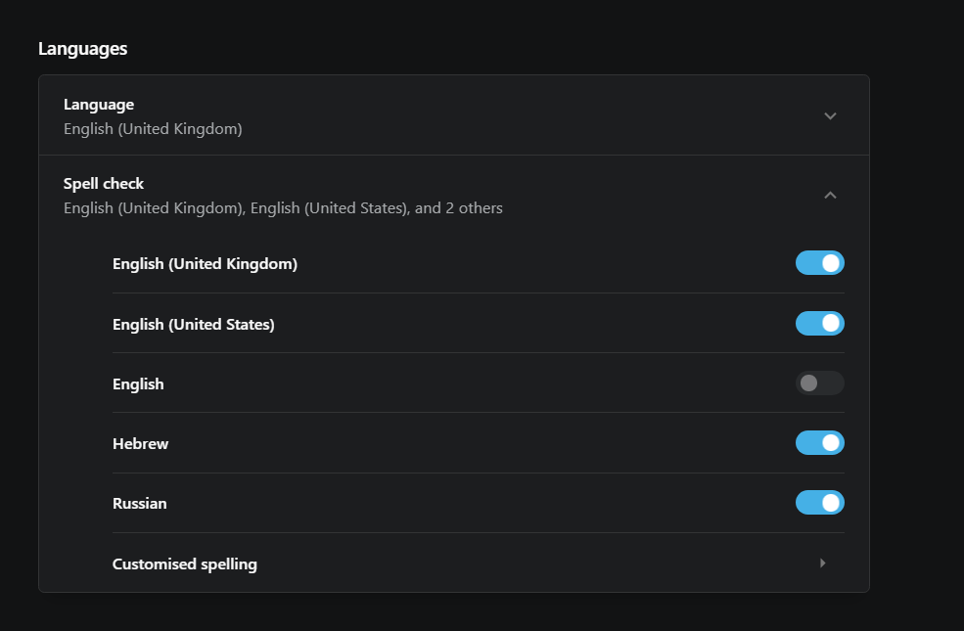This screenshot has height=631, width=964.
Task: Disable the Russian spell check toggle
Action: (819, 503)
